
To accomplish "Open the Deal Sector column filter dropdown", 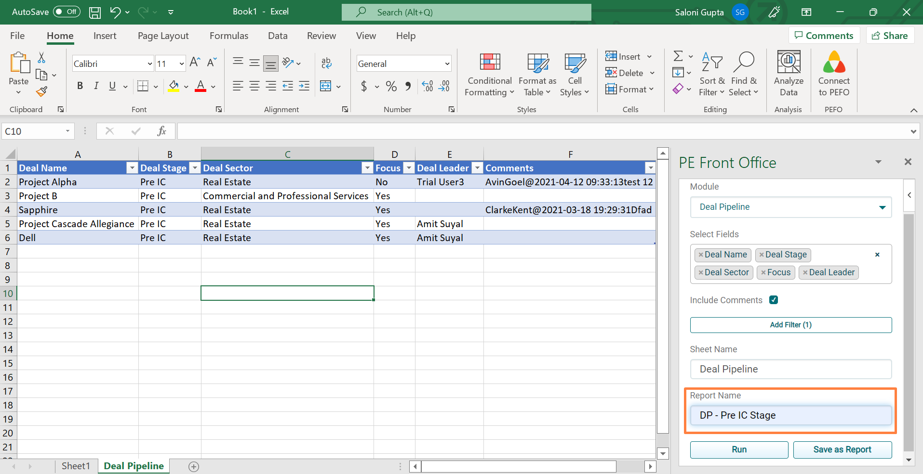I will pos(367,168).
